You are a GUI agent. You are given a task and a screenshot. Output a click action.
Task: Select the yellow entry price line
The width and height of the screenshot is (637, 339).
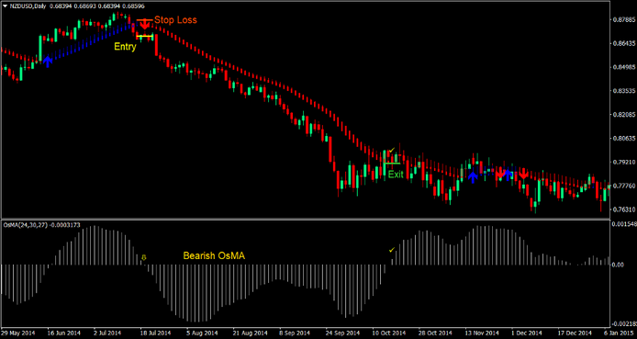145,37
